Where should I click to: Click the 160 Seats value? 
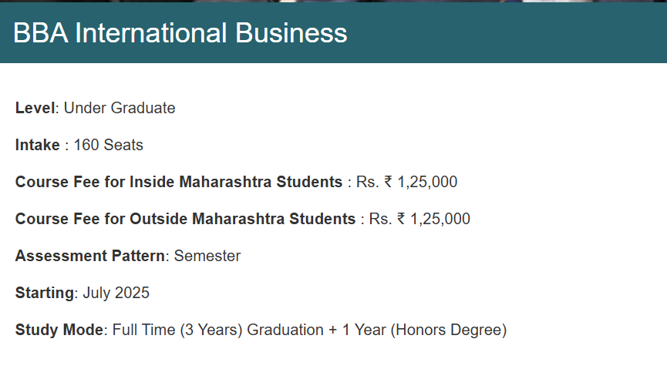[x=108, y=145]
